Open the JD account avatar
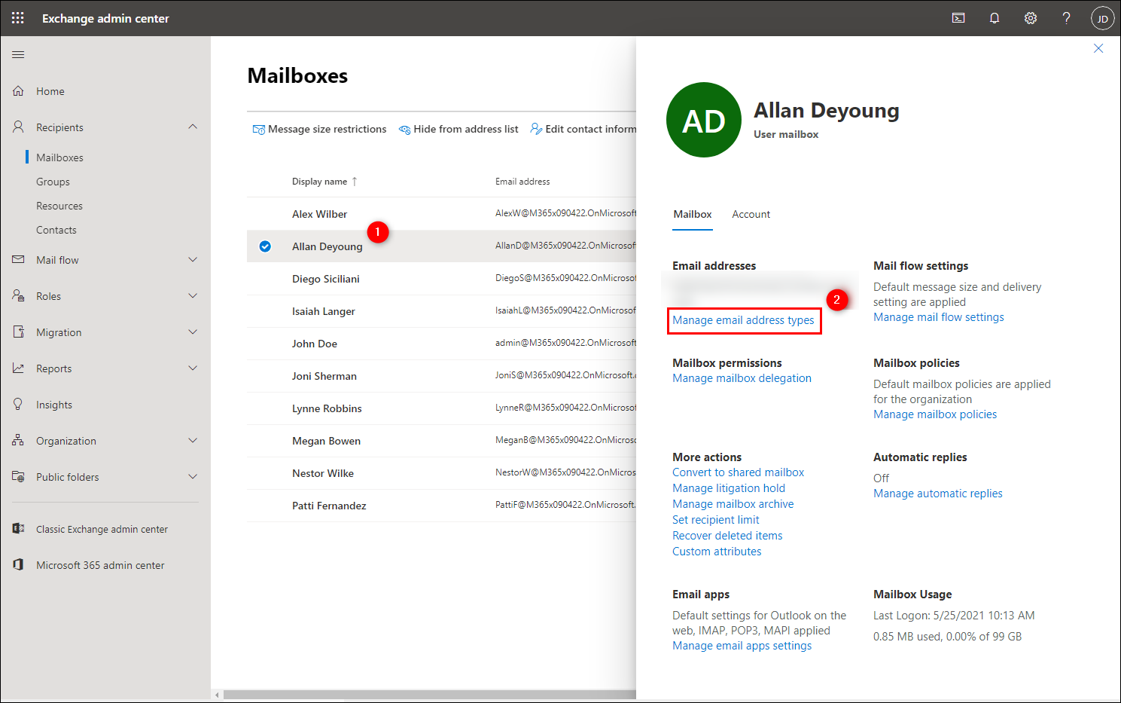Screen dimensions: 1121x703 [x=1102, y=18]
